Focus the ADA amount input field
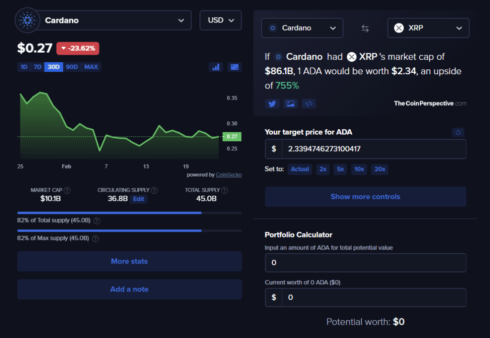The height and width of the screenshot is (338, 490). coord(366,263)
